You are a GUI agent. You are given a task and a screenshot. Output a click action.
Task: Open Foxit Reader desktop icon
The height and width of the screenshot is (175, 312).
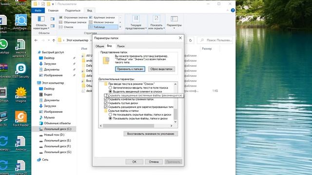pos(20,119)
